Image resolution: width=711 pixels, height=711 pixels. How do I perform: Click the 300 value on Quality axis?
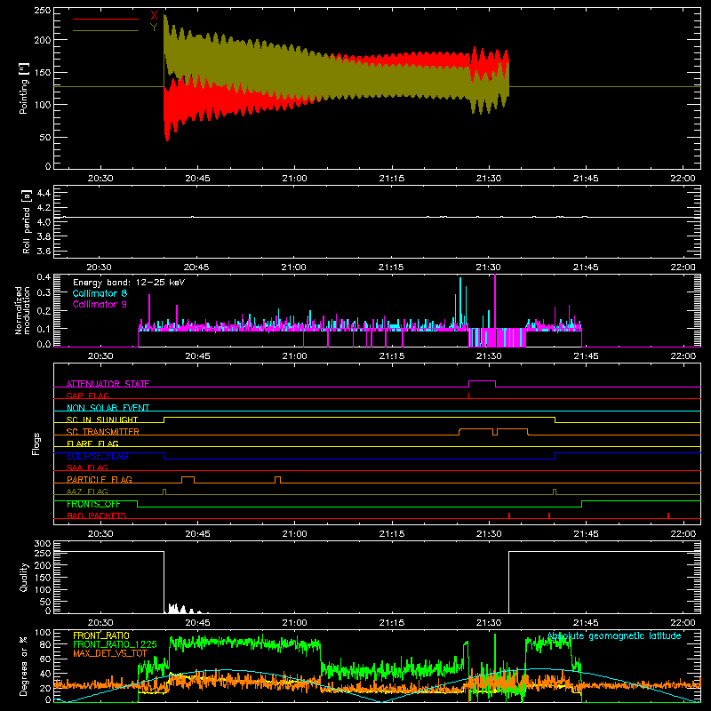(42, 544)
